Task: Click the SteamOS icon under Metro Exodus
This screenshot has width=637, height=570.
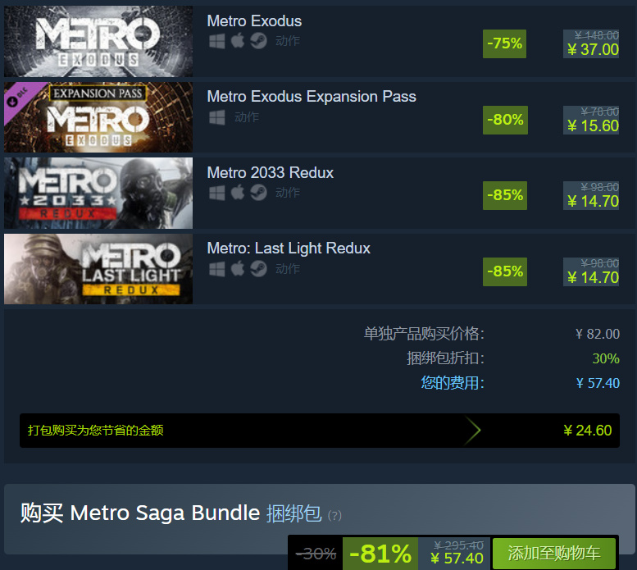Action: point(259,42)
